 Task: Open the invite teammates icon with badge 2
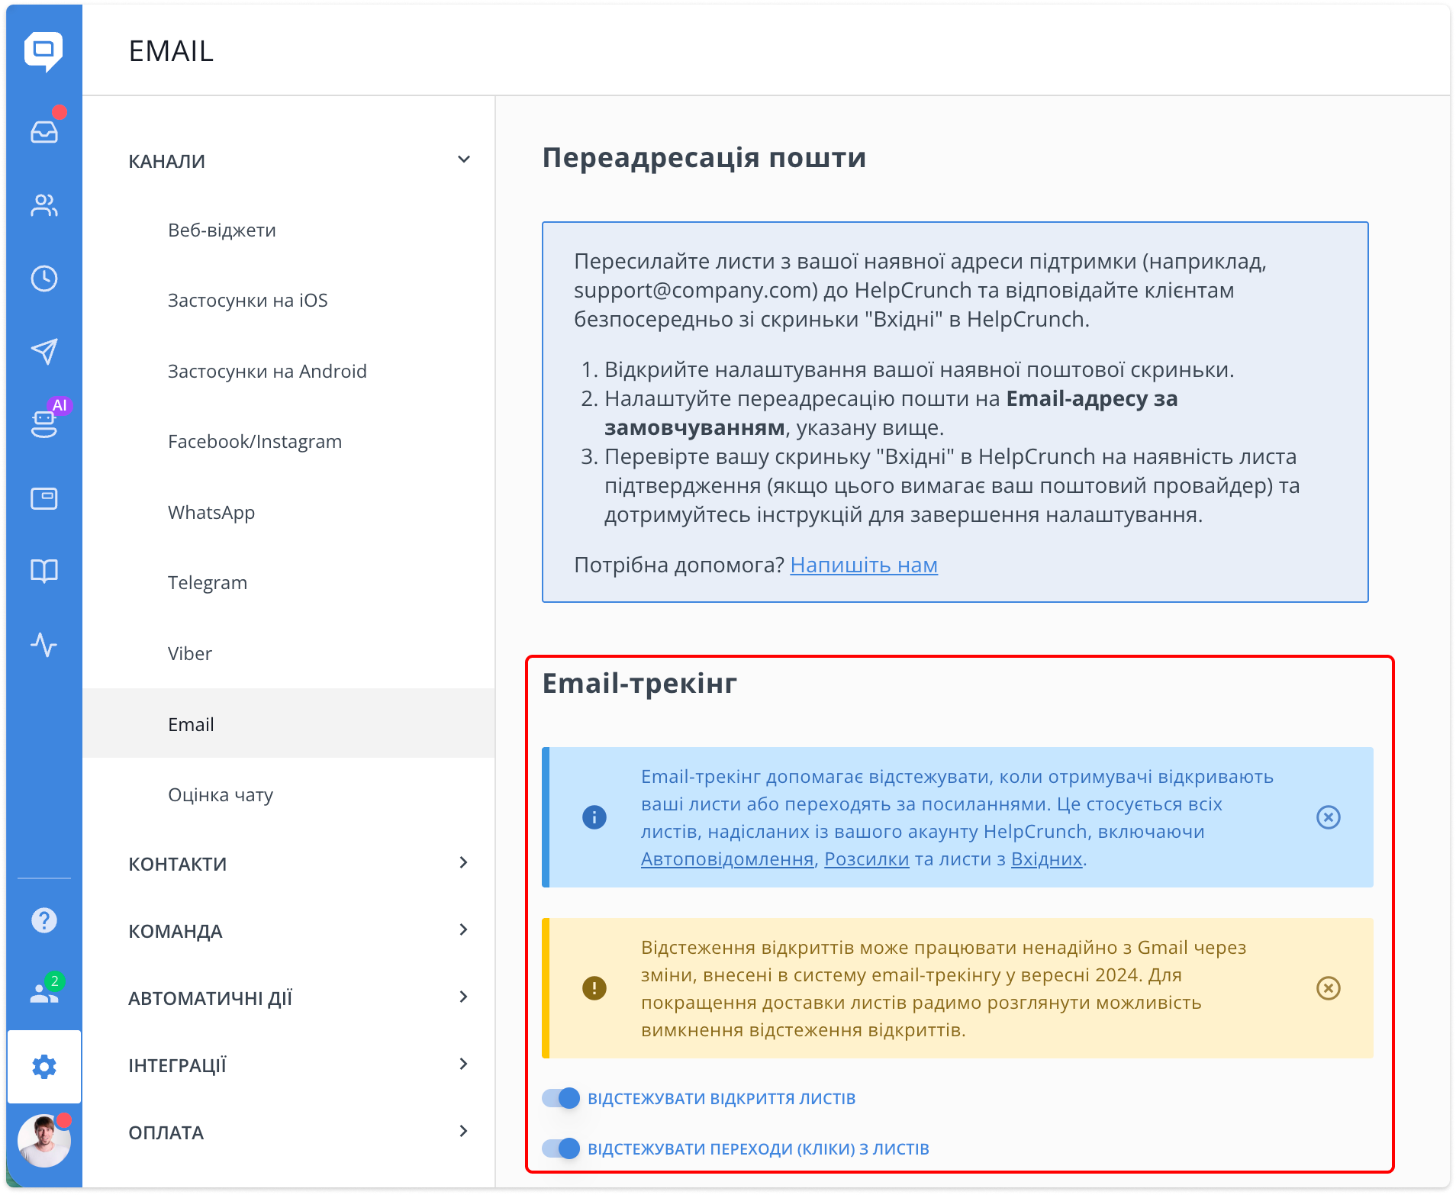(x=44, y=991)
